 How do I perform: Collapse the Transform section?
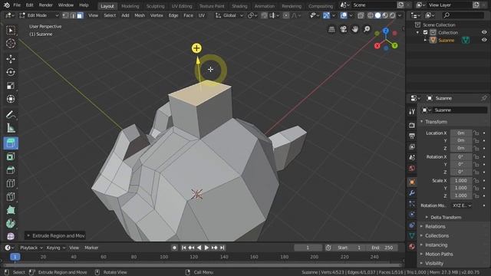point(436,122)
